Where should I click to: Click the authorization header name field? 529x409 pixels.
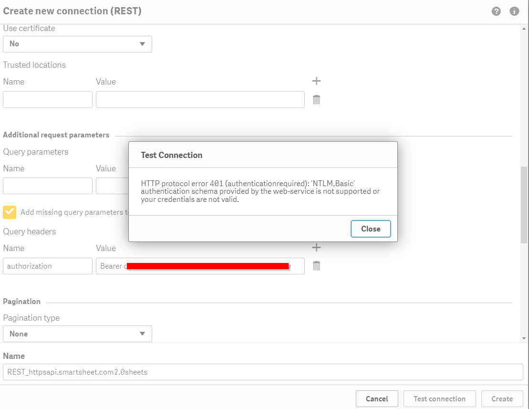coord(48,266)
